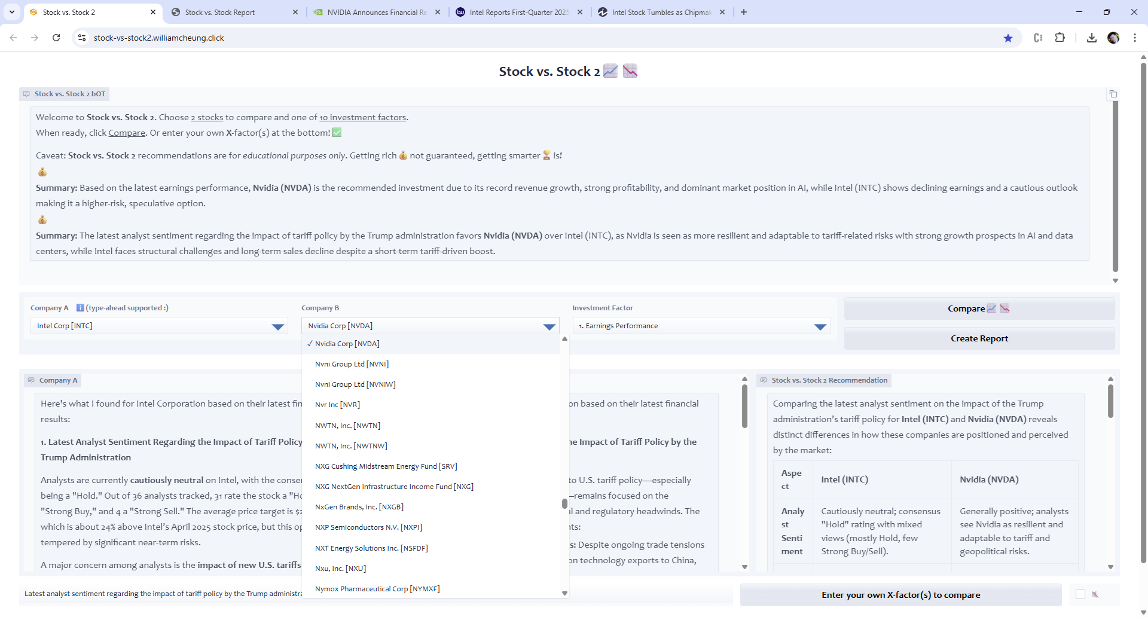Screen dimensions: 1148x617
Task: Close the NVIDIA Announces Financial tab
Action: tap(438, 12)
